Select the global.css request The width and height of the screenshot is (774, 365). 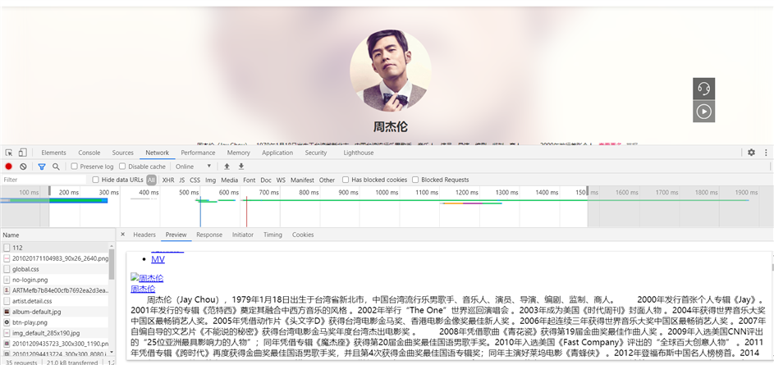[54, 269]
